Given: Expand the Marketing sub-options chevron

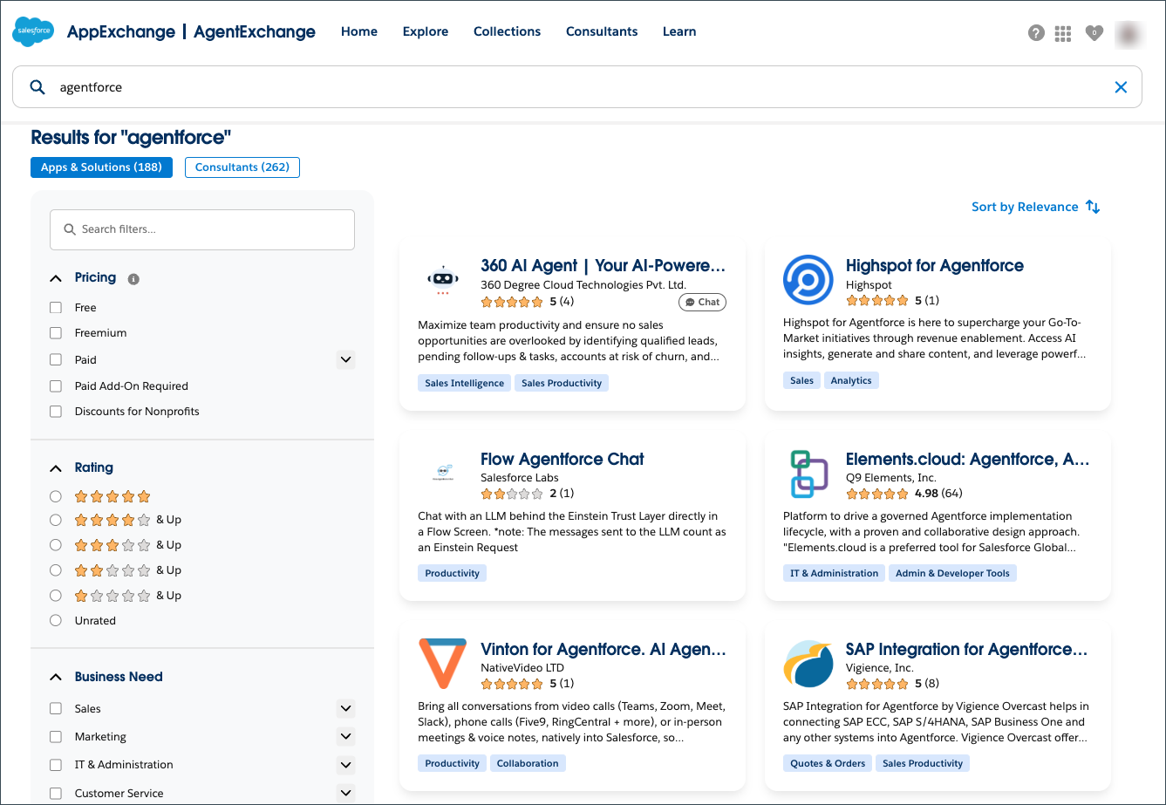Looking at the screenshot, I should point(345,737).
